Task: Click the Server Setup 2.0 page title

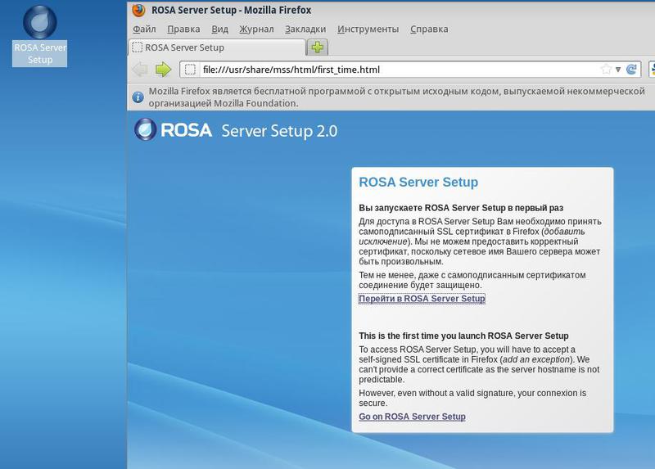Action: pyautogui.click(x=279, y=131)
